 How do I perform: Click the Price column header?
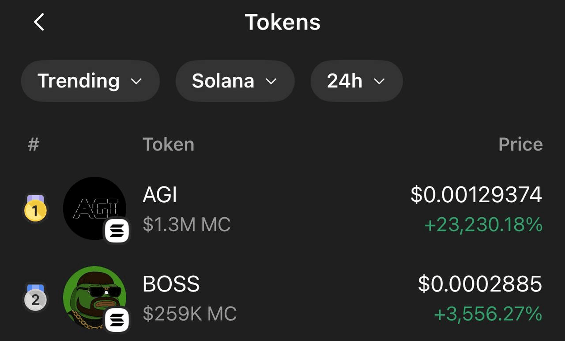coord(520,144)
